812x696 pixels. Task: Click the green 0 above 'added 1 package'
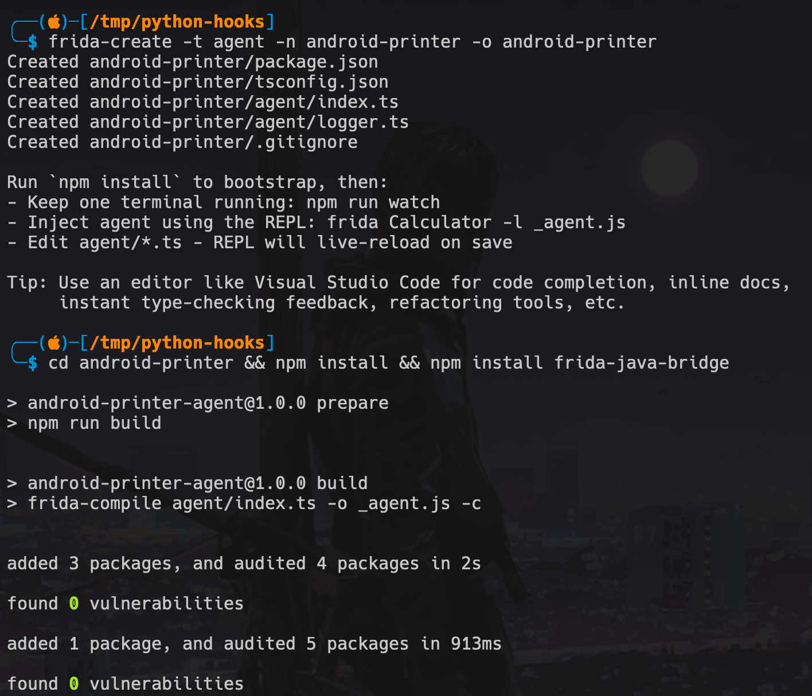click(74, 604)
